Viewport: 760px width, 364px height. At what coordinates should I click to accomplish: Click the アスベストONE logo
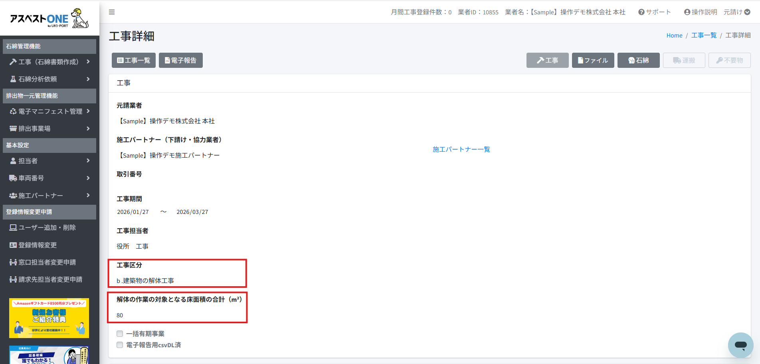49,18
